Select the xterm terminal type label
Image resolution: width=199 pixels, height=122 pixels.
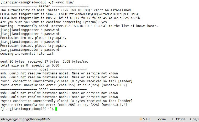click(x=161, y=119)
